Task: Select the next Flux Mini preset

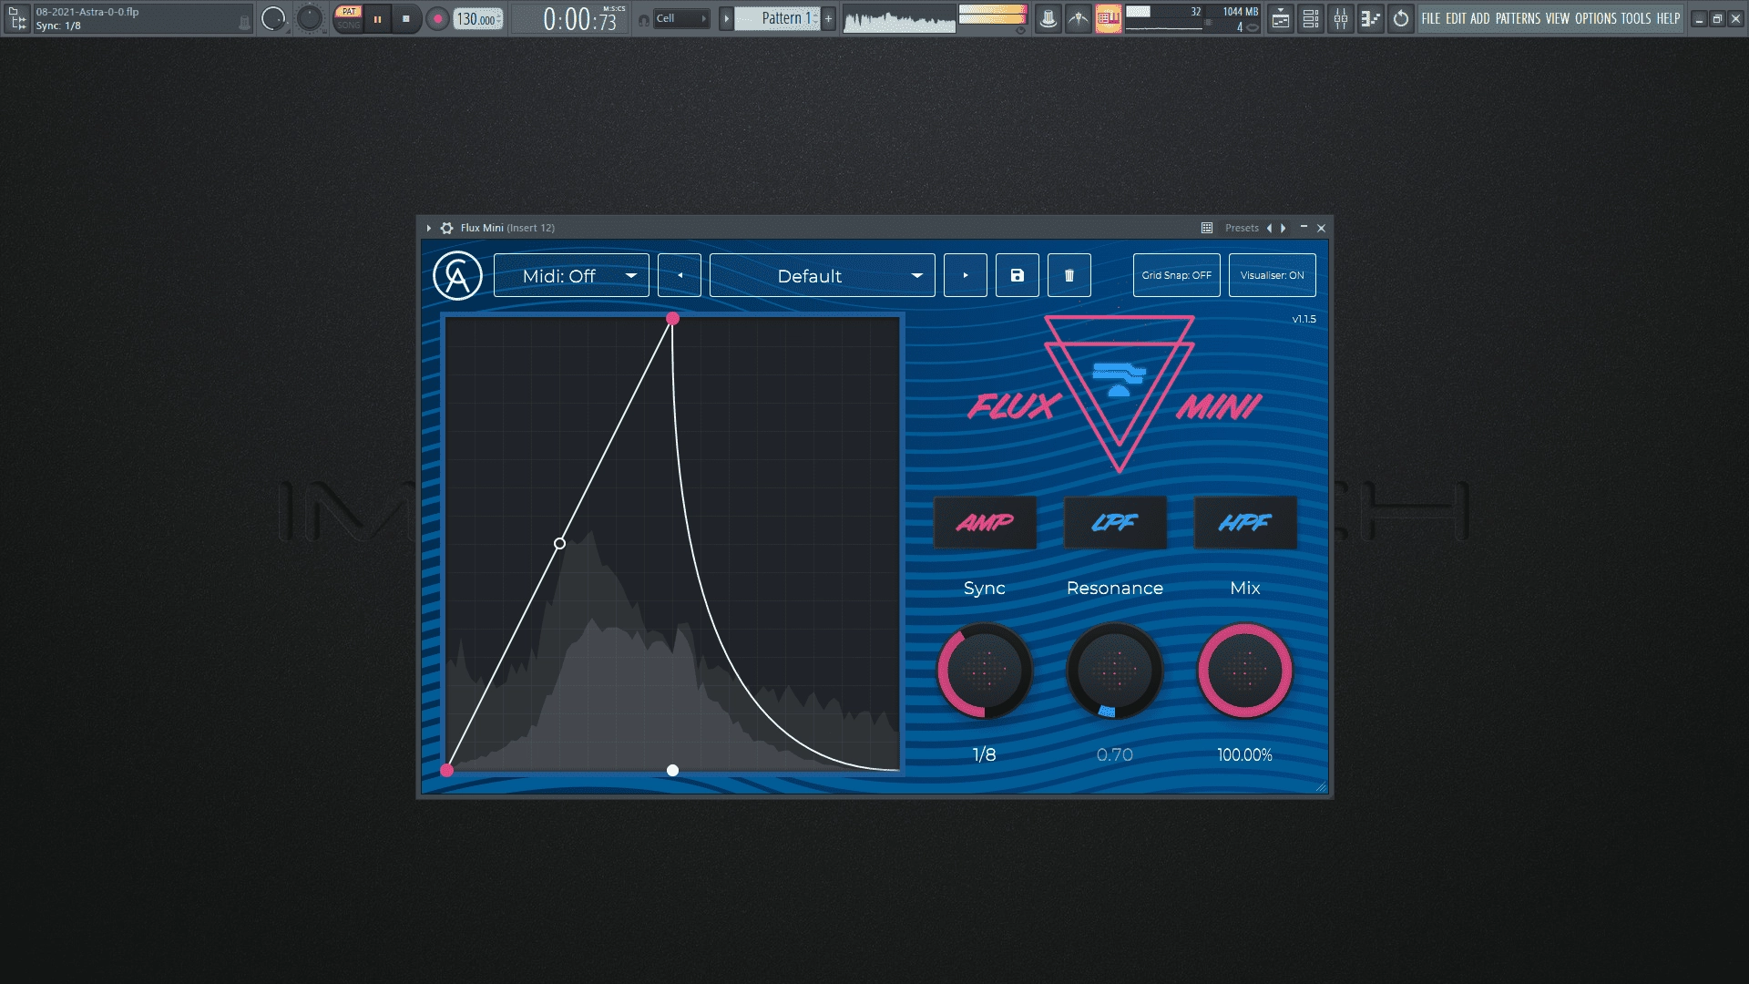Action: click(966, 275)
